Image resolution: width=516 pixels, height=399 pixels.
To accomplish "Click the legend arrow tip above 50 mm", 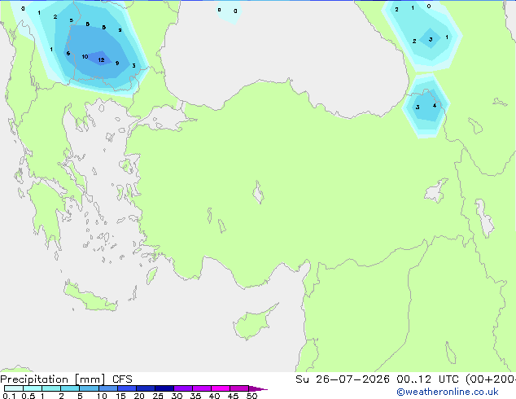I will (258, 388).
